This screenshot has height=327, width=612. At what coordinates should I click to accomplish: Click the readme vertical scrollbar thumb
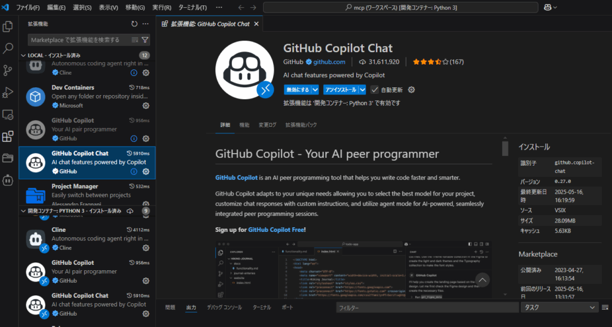pyautogui.click(x=505, y=148)
